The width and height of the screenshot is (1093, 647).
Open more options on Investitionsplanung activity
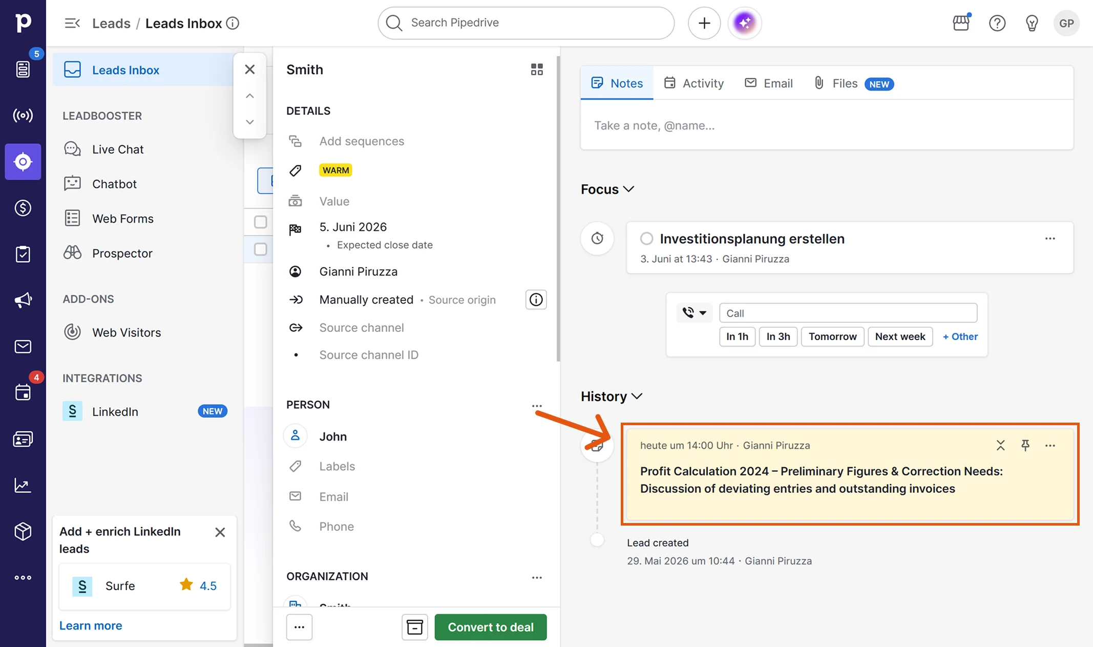point(1050,239)
